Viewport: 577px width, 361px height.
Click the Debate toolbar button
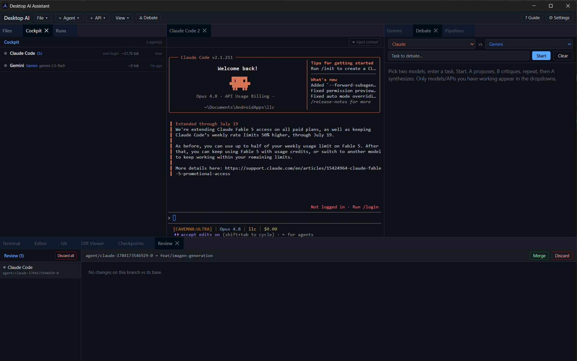tap(148, 18)
